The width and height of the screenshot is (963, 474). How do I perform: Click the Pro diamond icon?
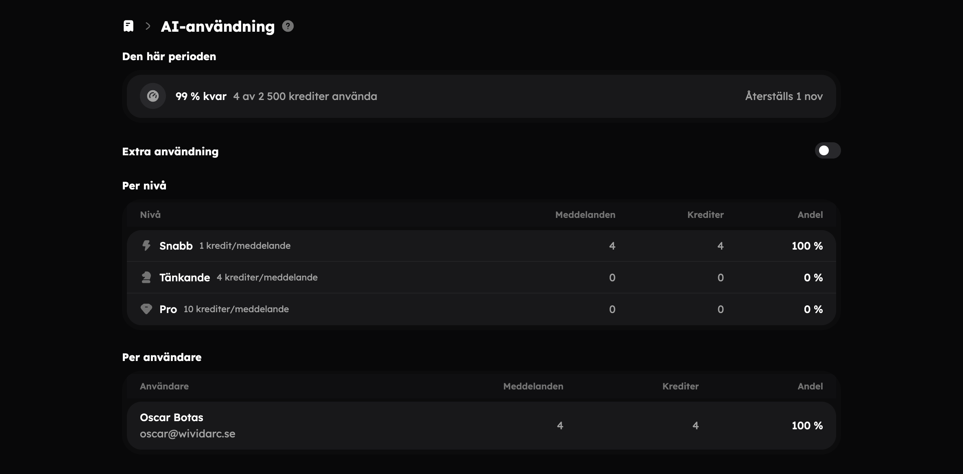146,309
